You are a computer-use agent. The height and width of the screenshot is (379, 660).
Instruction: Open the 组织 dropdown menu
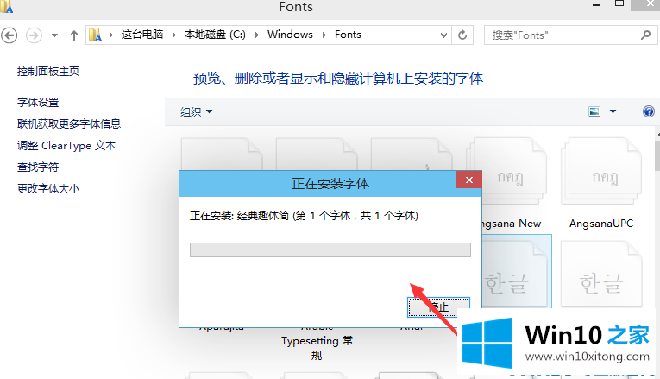coord(196,112)
